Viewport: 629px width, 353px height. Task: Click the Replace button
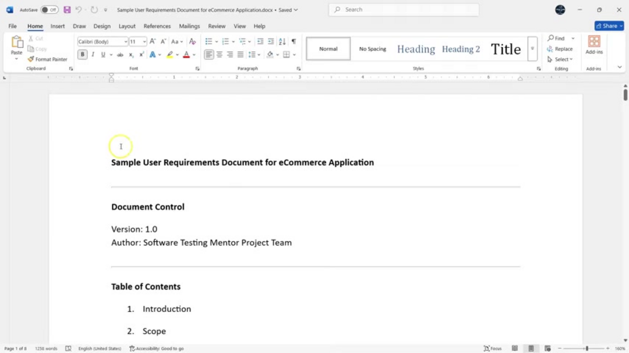coord(560,49)
